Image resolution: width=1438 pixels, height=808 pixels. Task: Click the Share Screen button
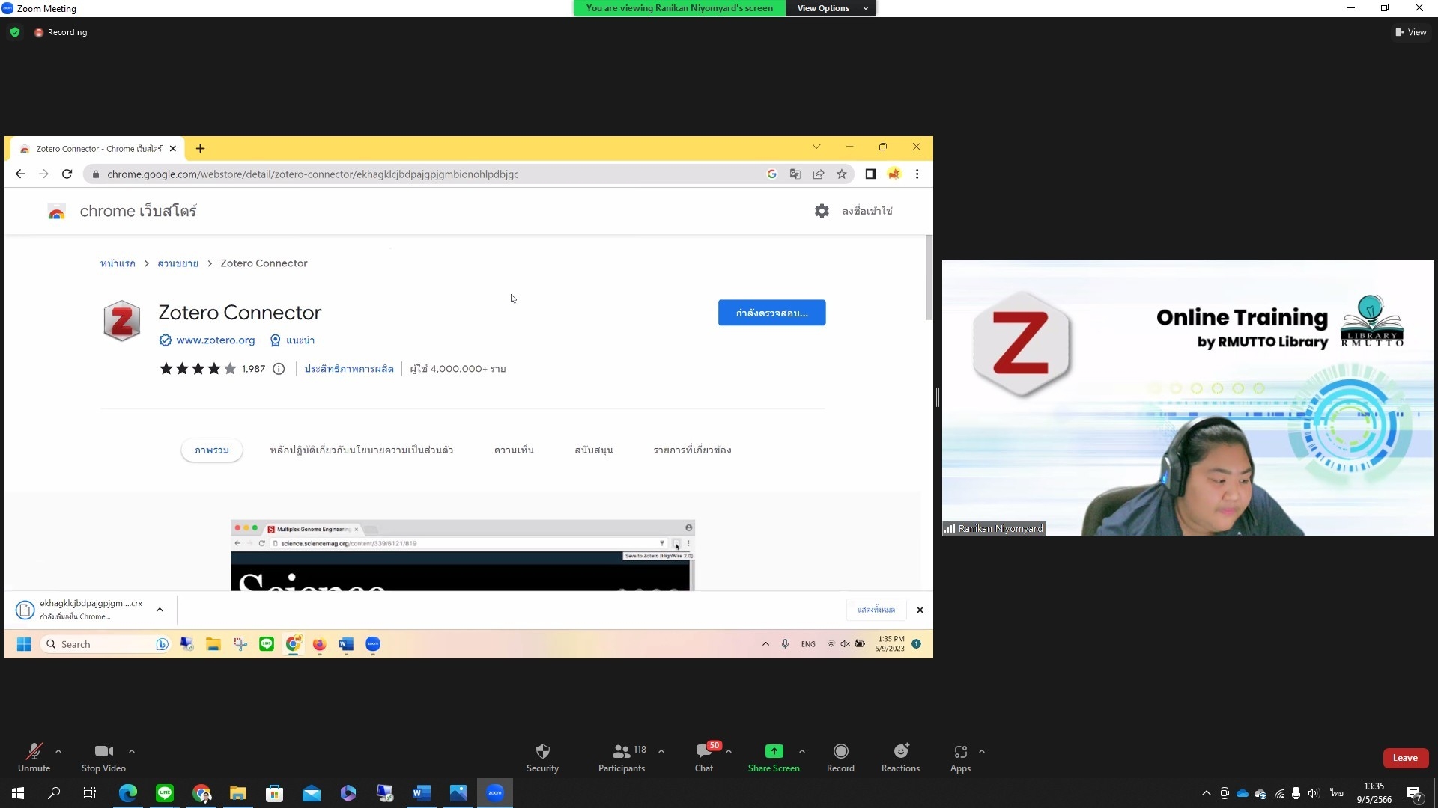pos(774,757)
